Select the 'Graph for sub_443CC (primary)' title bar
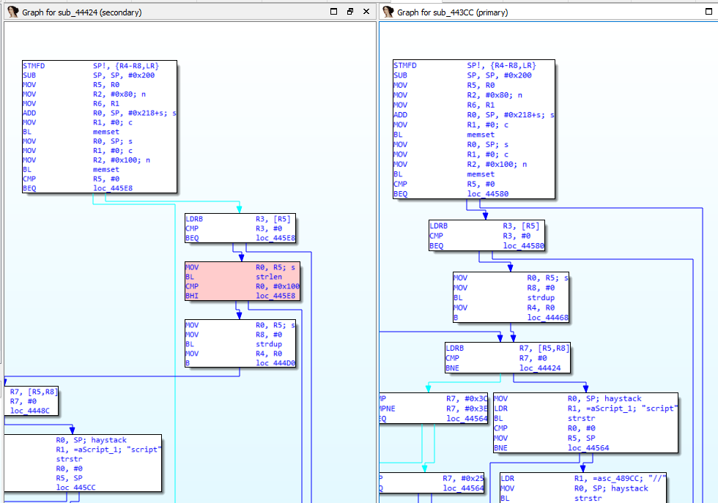The image size is (718, 503). (x=513, y=11)
